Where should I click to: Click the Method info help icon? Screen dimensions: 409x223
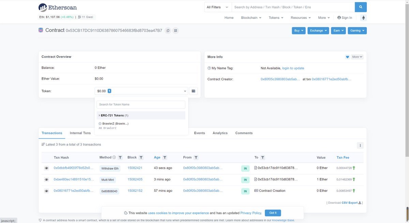coord(114,157)
